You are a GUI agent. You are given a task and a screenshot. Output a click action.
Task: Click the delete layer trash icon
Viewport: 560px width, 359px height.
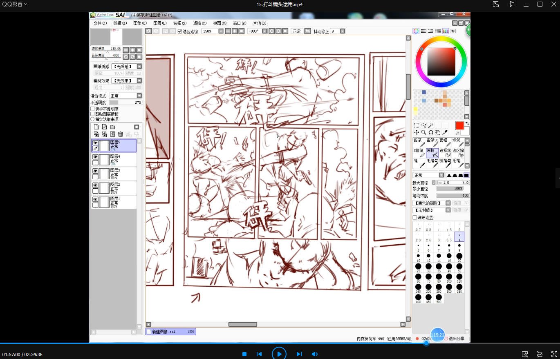coord(121,134)
